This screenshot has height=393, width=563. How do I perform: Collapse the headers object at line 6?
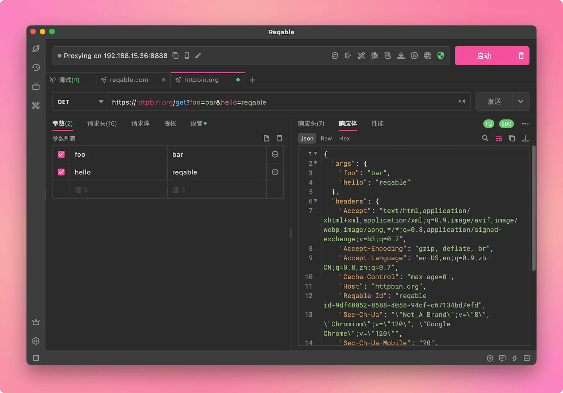coord(316,201)
